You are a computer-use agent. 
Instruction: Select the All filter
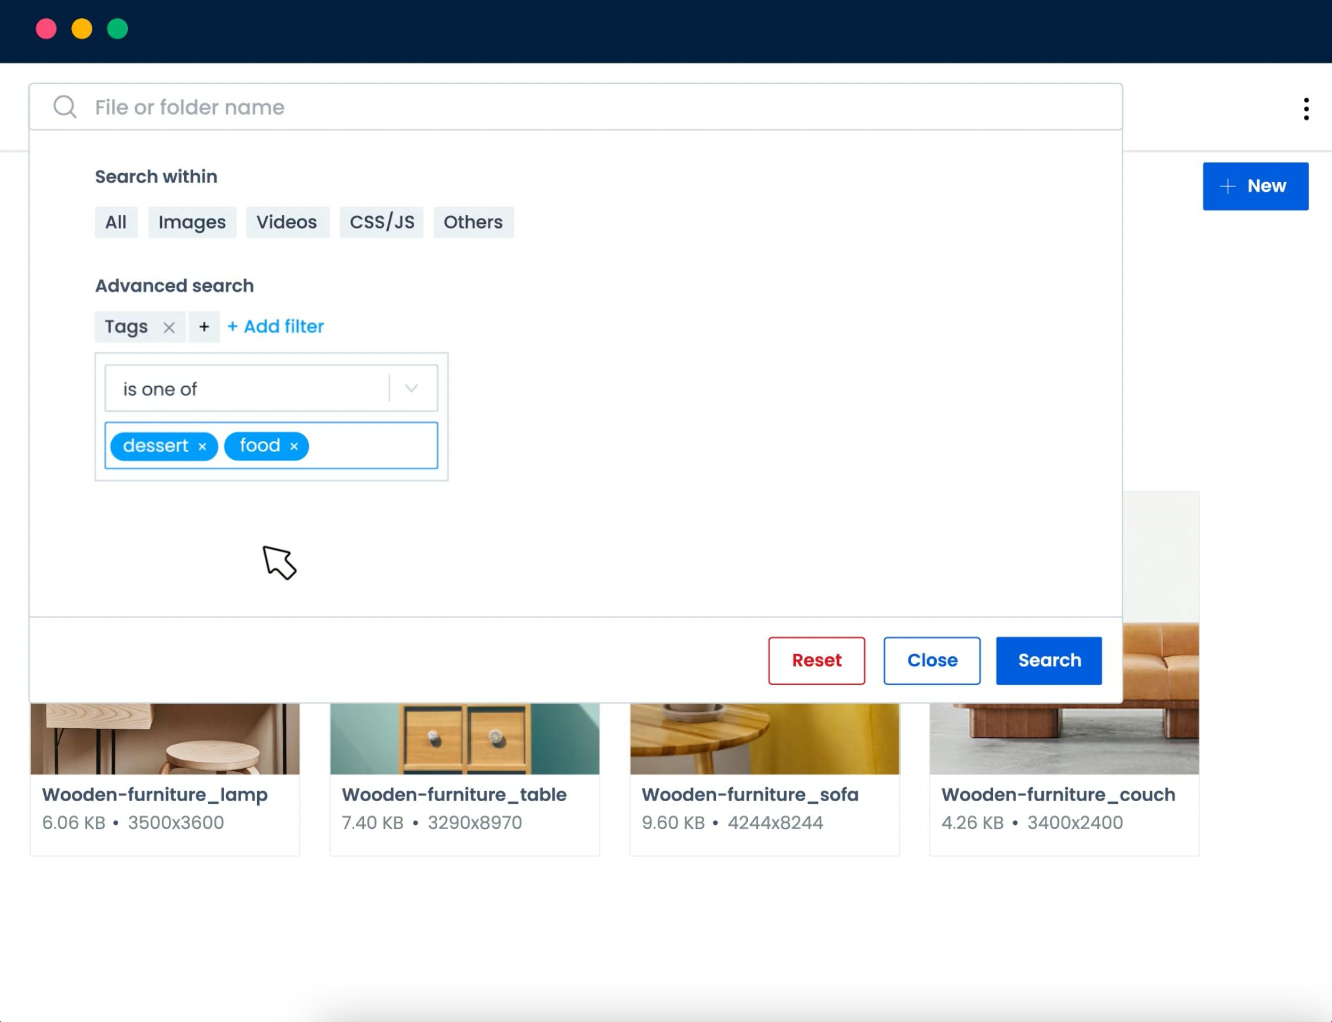[115, 222]
